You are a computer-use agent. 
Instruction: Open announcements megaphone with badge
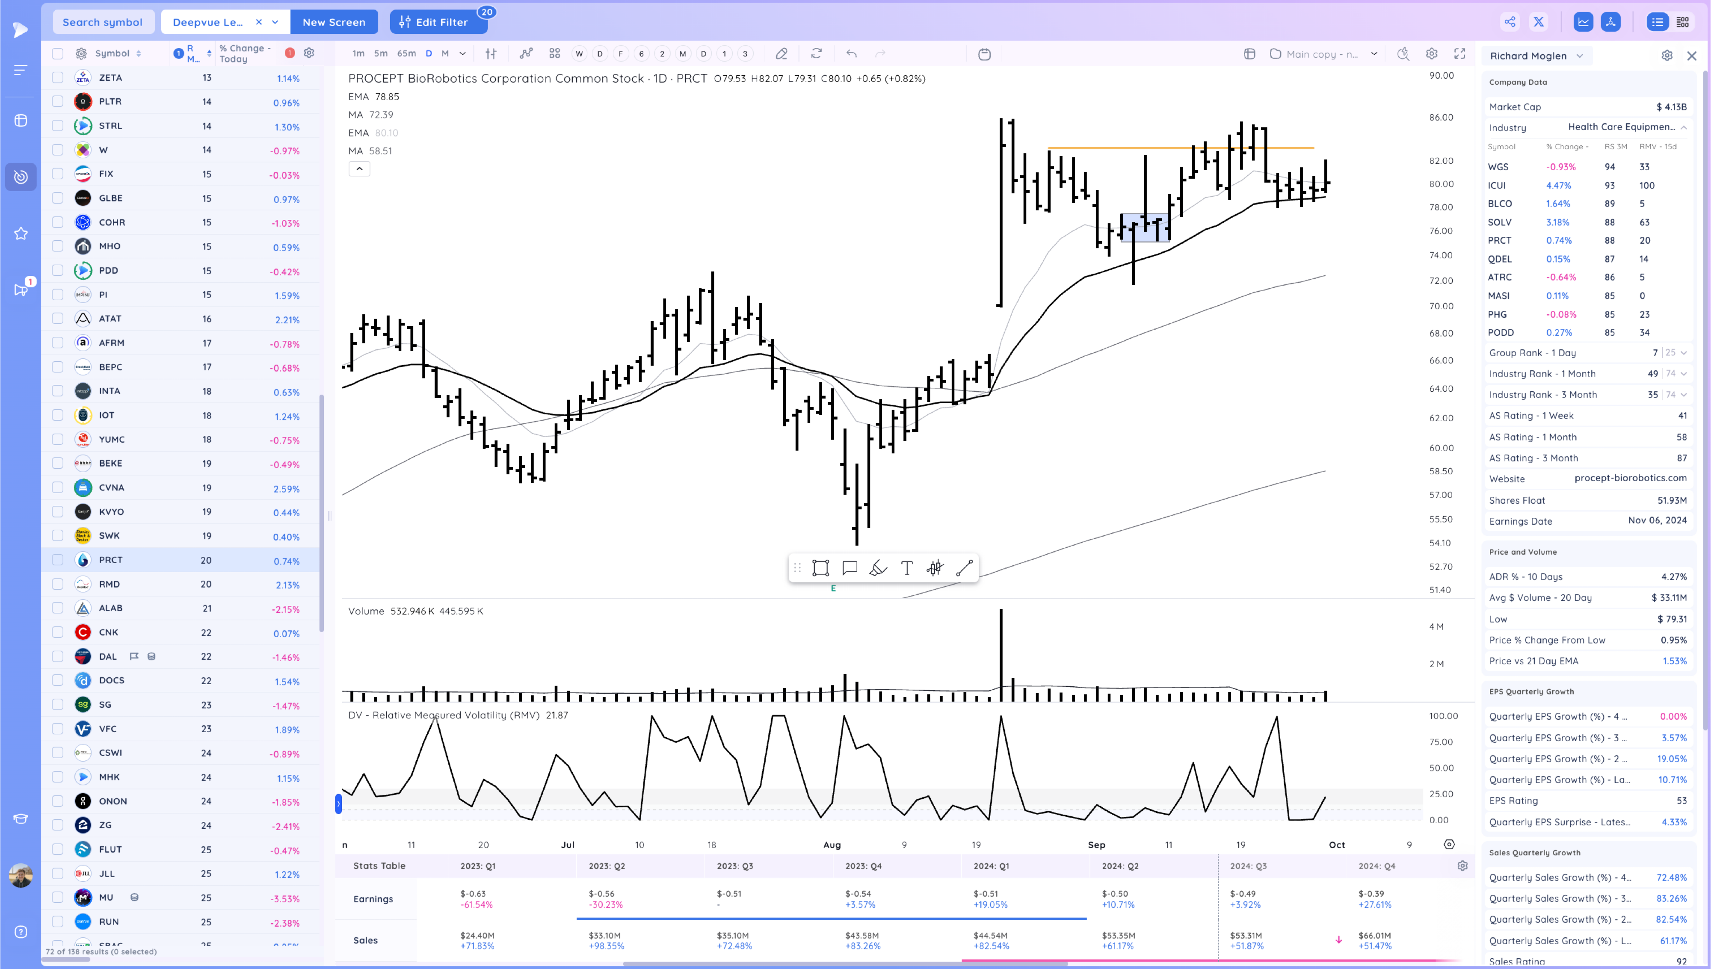click(x=21, y=290)
